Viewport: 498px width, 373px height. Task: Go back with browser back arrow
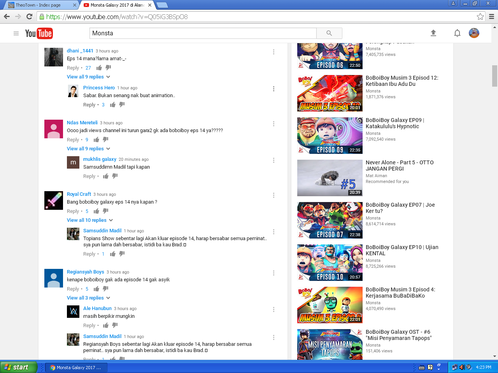click(7, 16)
